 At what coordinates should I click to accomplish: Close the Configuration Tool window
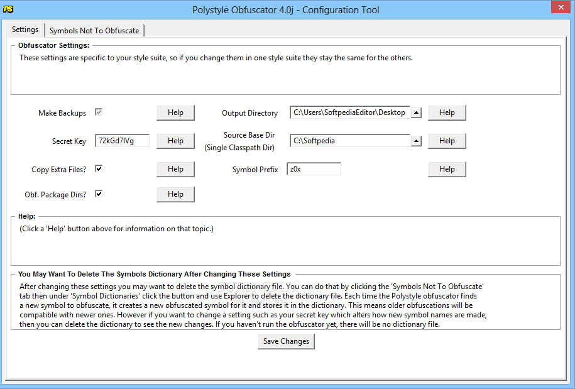(x=561, y=7)
